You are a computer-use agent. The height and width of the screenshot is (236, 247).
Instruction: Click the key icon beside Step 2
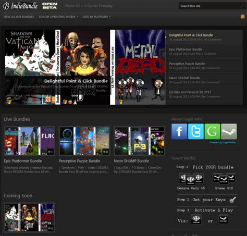click(x=232, y=200)
